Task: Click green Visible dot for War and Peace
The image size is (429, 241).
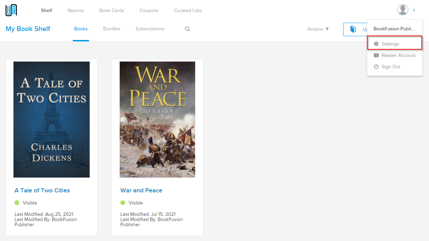Action: click(x=123, y=203)
